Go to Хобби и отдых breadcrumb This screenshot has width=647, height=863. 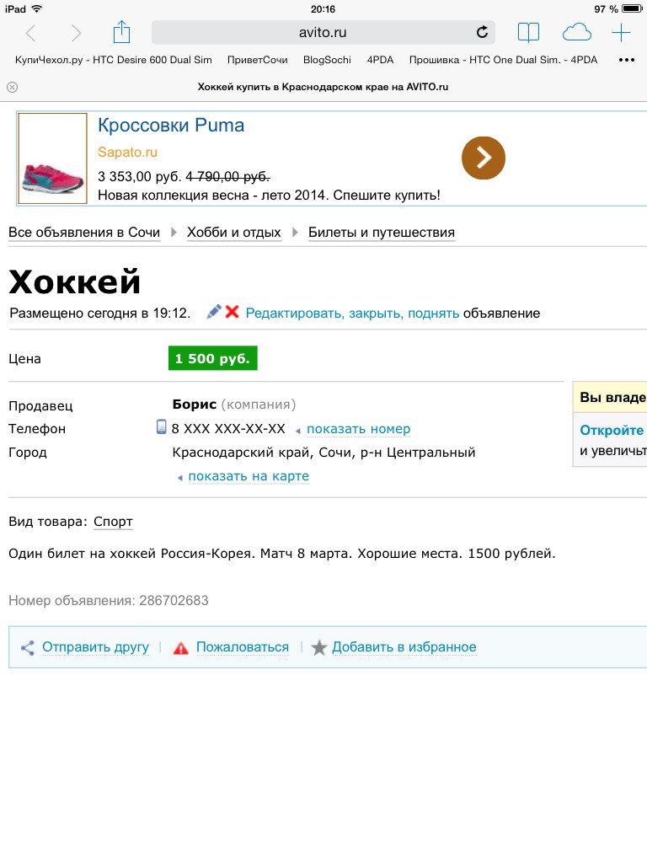[x=233, y=233]
